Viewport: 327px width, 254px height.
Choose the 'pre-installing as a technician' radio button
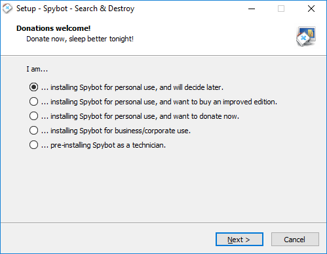click(x=33, y=145)
